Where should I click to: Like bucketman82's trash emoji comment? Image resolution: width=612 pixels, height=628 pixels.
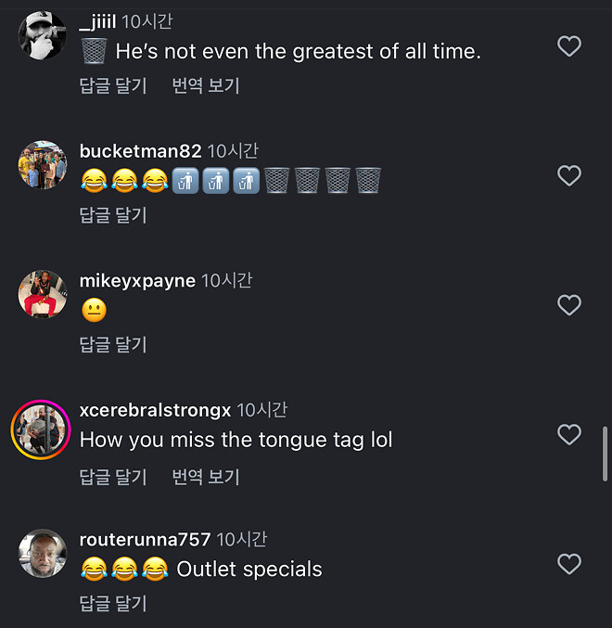568,175
